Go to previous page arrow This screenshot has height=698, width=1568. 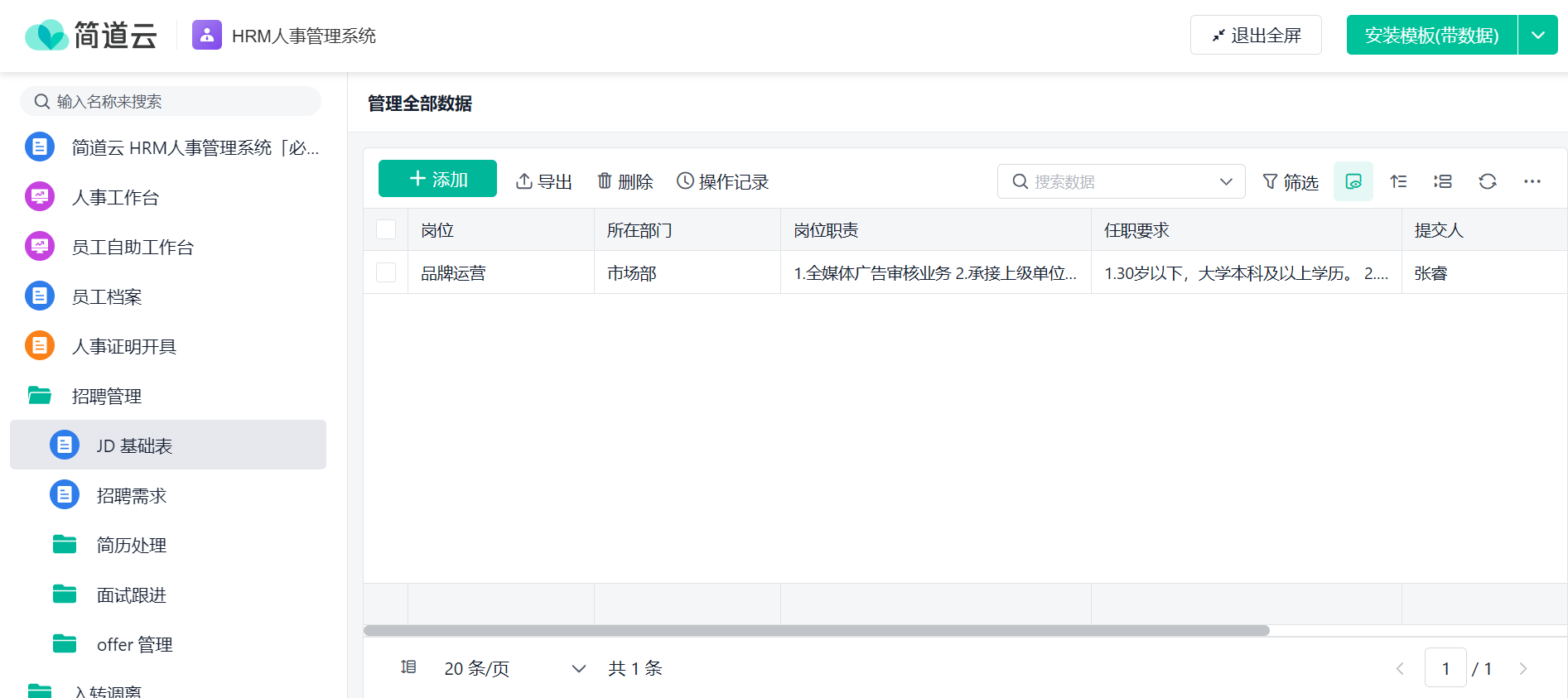coord(1400,668)
